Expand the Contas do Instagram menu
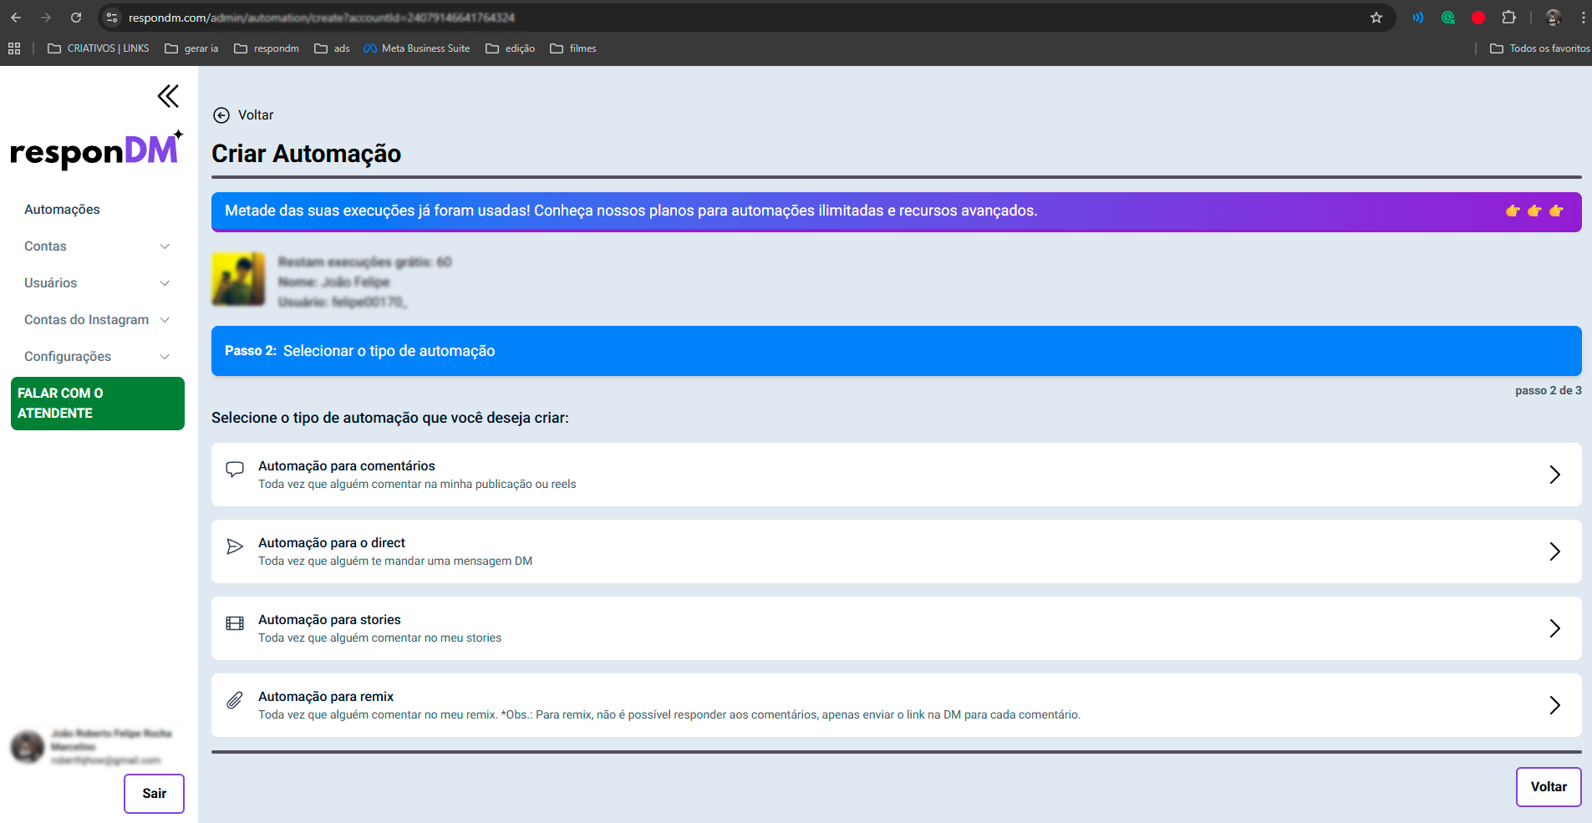The width and height of the screenshot is (1592, 823). (97, 320)
